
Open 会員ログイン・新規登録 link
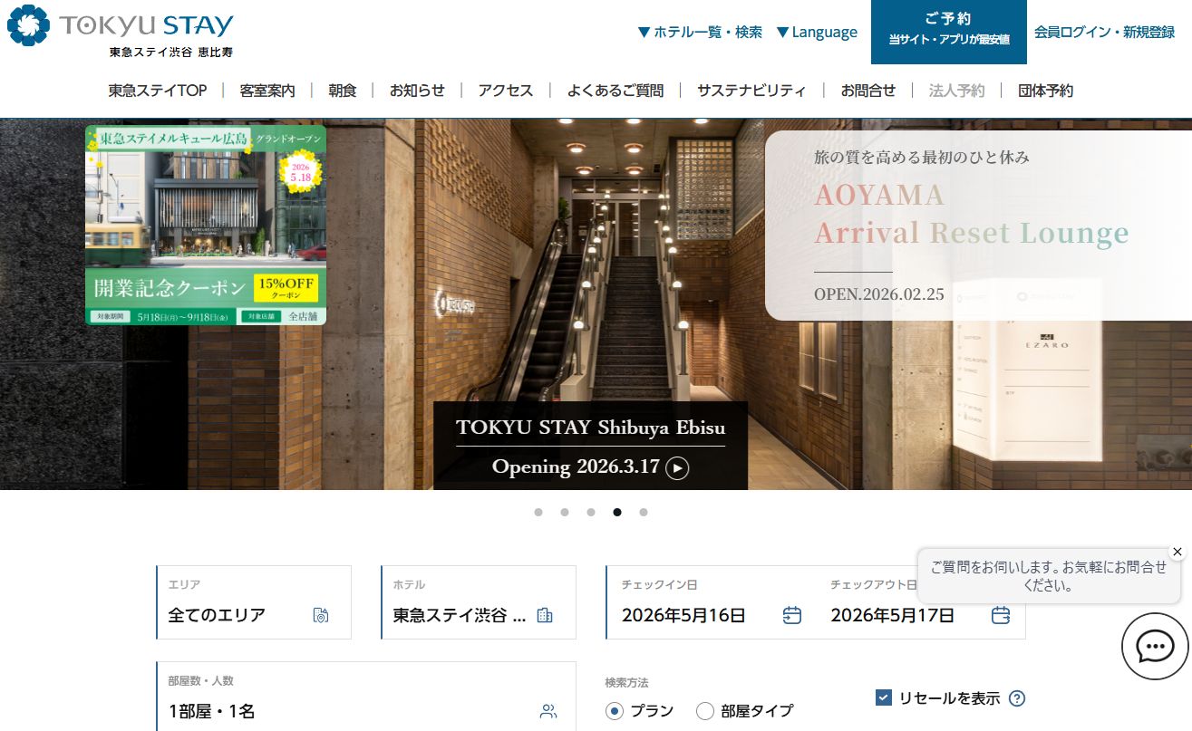(x=1104, y=32)
